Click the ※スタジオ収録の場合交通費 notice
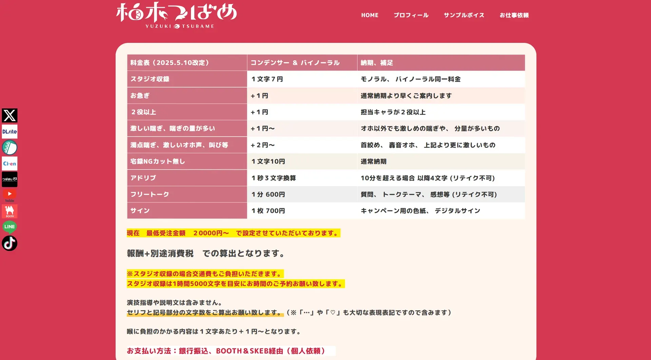 point(205,274)
